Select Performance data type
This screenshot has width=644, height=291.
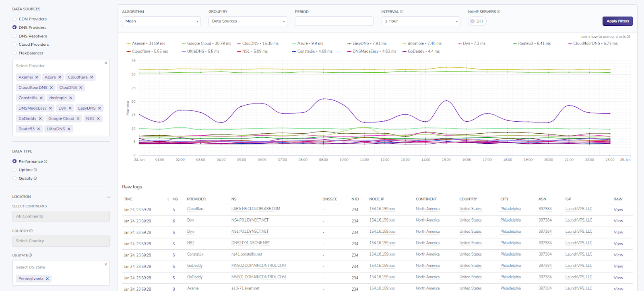[14, 161]
